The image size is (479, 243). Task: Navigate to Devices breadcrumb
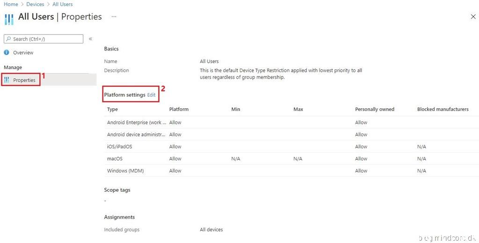coord(35,4)
